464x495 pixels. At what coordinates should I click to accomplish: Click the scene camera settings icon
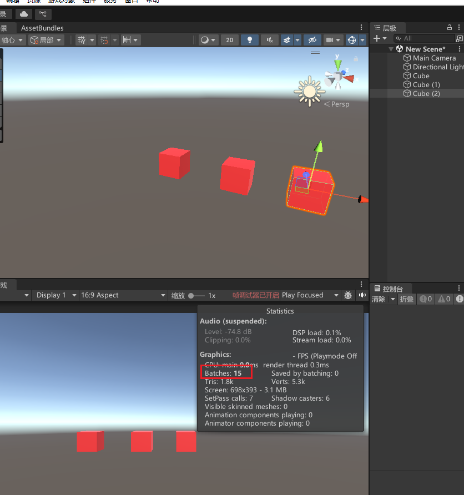330,40
